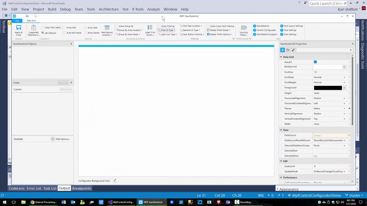
Task: Enable the Allow Edit checkbox
Action: [65, 28]
